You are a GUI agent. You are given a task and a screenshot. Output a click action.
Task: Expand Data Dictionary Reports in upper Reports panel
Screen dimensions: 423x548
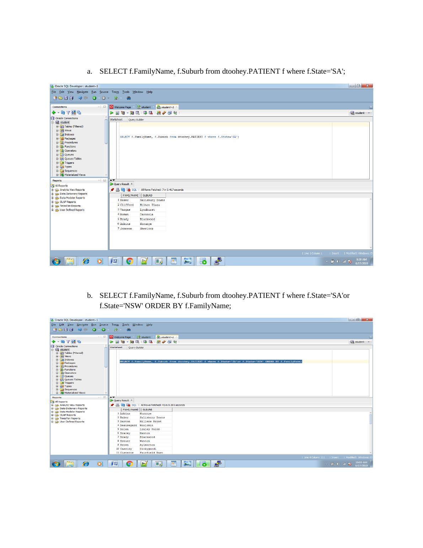53,194
